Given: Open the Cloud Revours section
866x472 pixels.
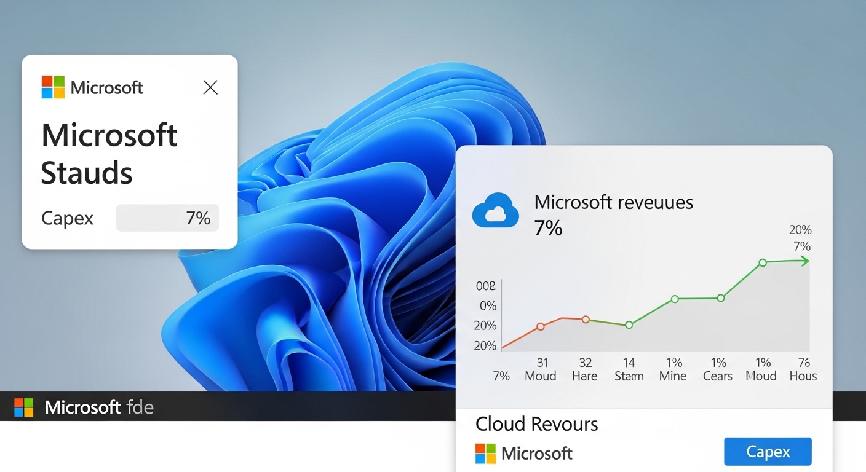Looking at the screenshot, I should click(536, 423).
